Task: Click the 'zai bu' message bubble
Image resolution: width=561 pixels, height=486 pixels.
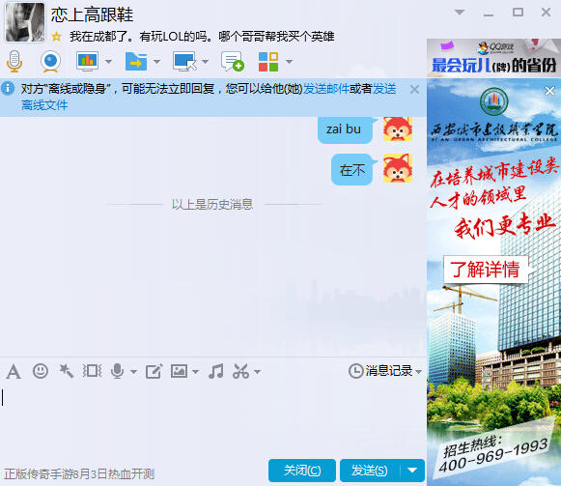Action: pyautogui.click(x=345, y=129)
